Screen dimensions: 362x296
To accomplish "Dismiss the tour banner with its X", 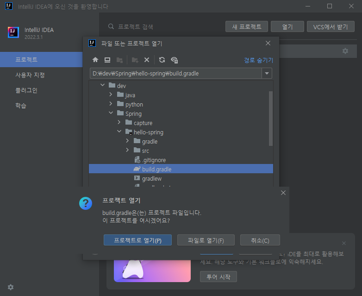I will click(344, 243).
